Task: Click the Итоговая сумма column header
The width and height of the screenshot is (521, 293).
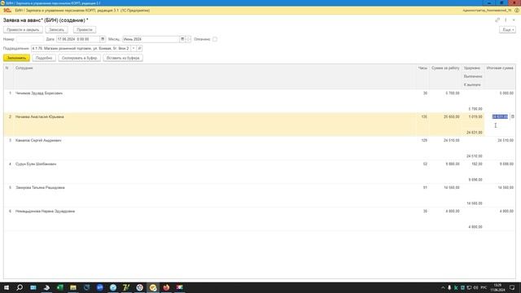Action: point(500,68)
